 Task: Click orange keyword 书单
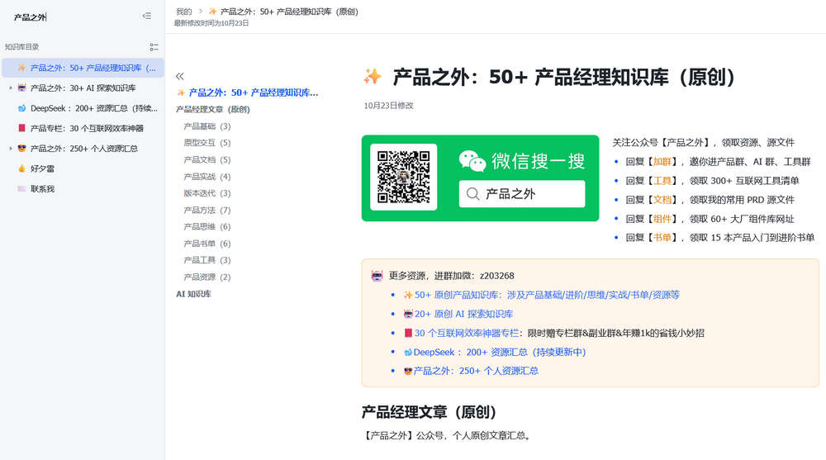(662, 238)
